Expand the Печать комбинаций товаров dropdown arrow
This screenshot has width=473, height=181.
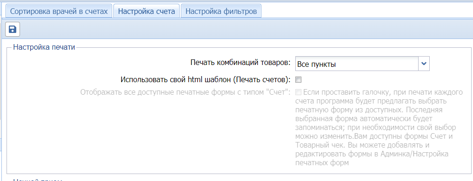(424, 64)
